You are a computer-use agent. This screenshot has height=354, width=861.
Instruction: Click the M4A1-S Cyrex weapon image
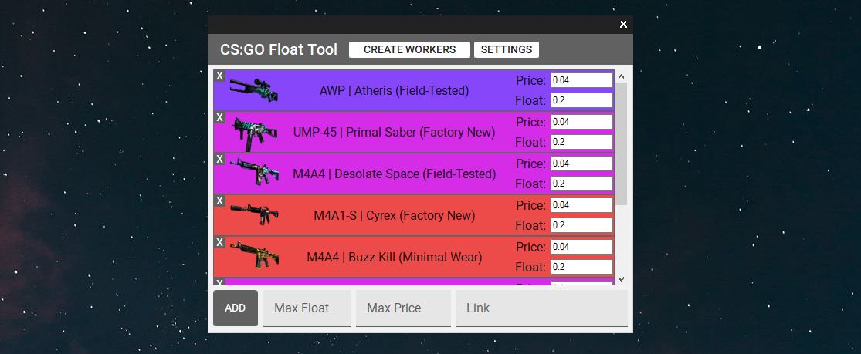point(254,214)
